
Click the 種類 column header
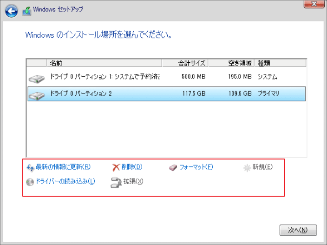[x=281, y=63]
